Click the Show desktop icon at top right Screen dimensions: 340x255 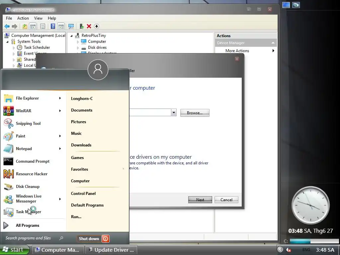coord(286,5)
